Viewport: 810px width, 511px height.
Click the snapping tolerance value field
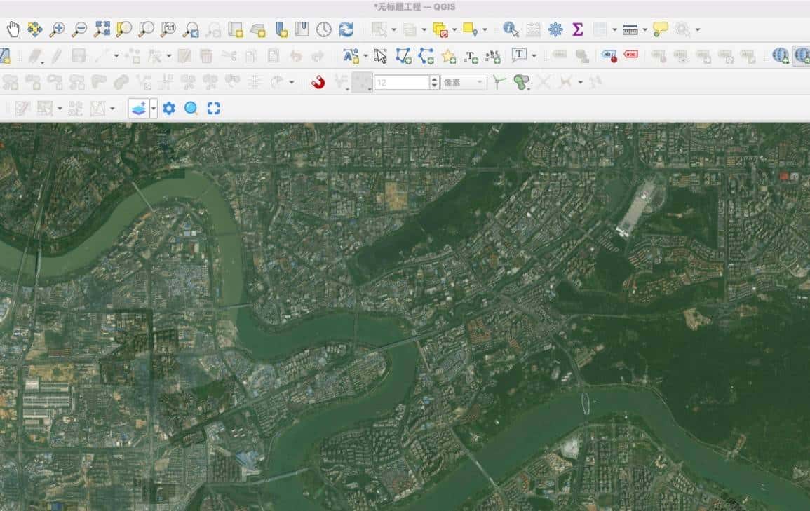point(401,83)
